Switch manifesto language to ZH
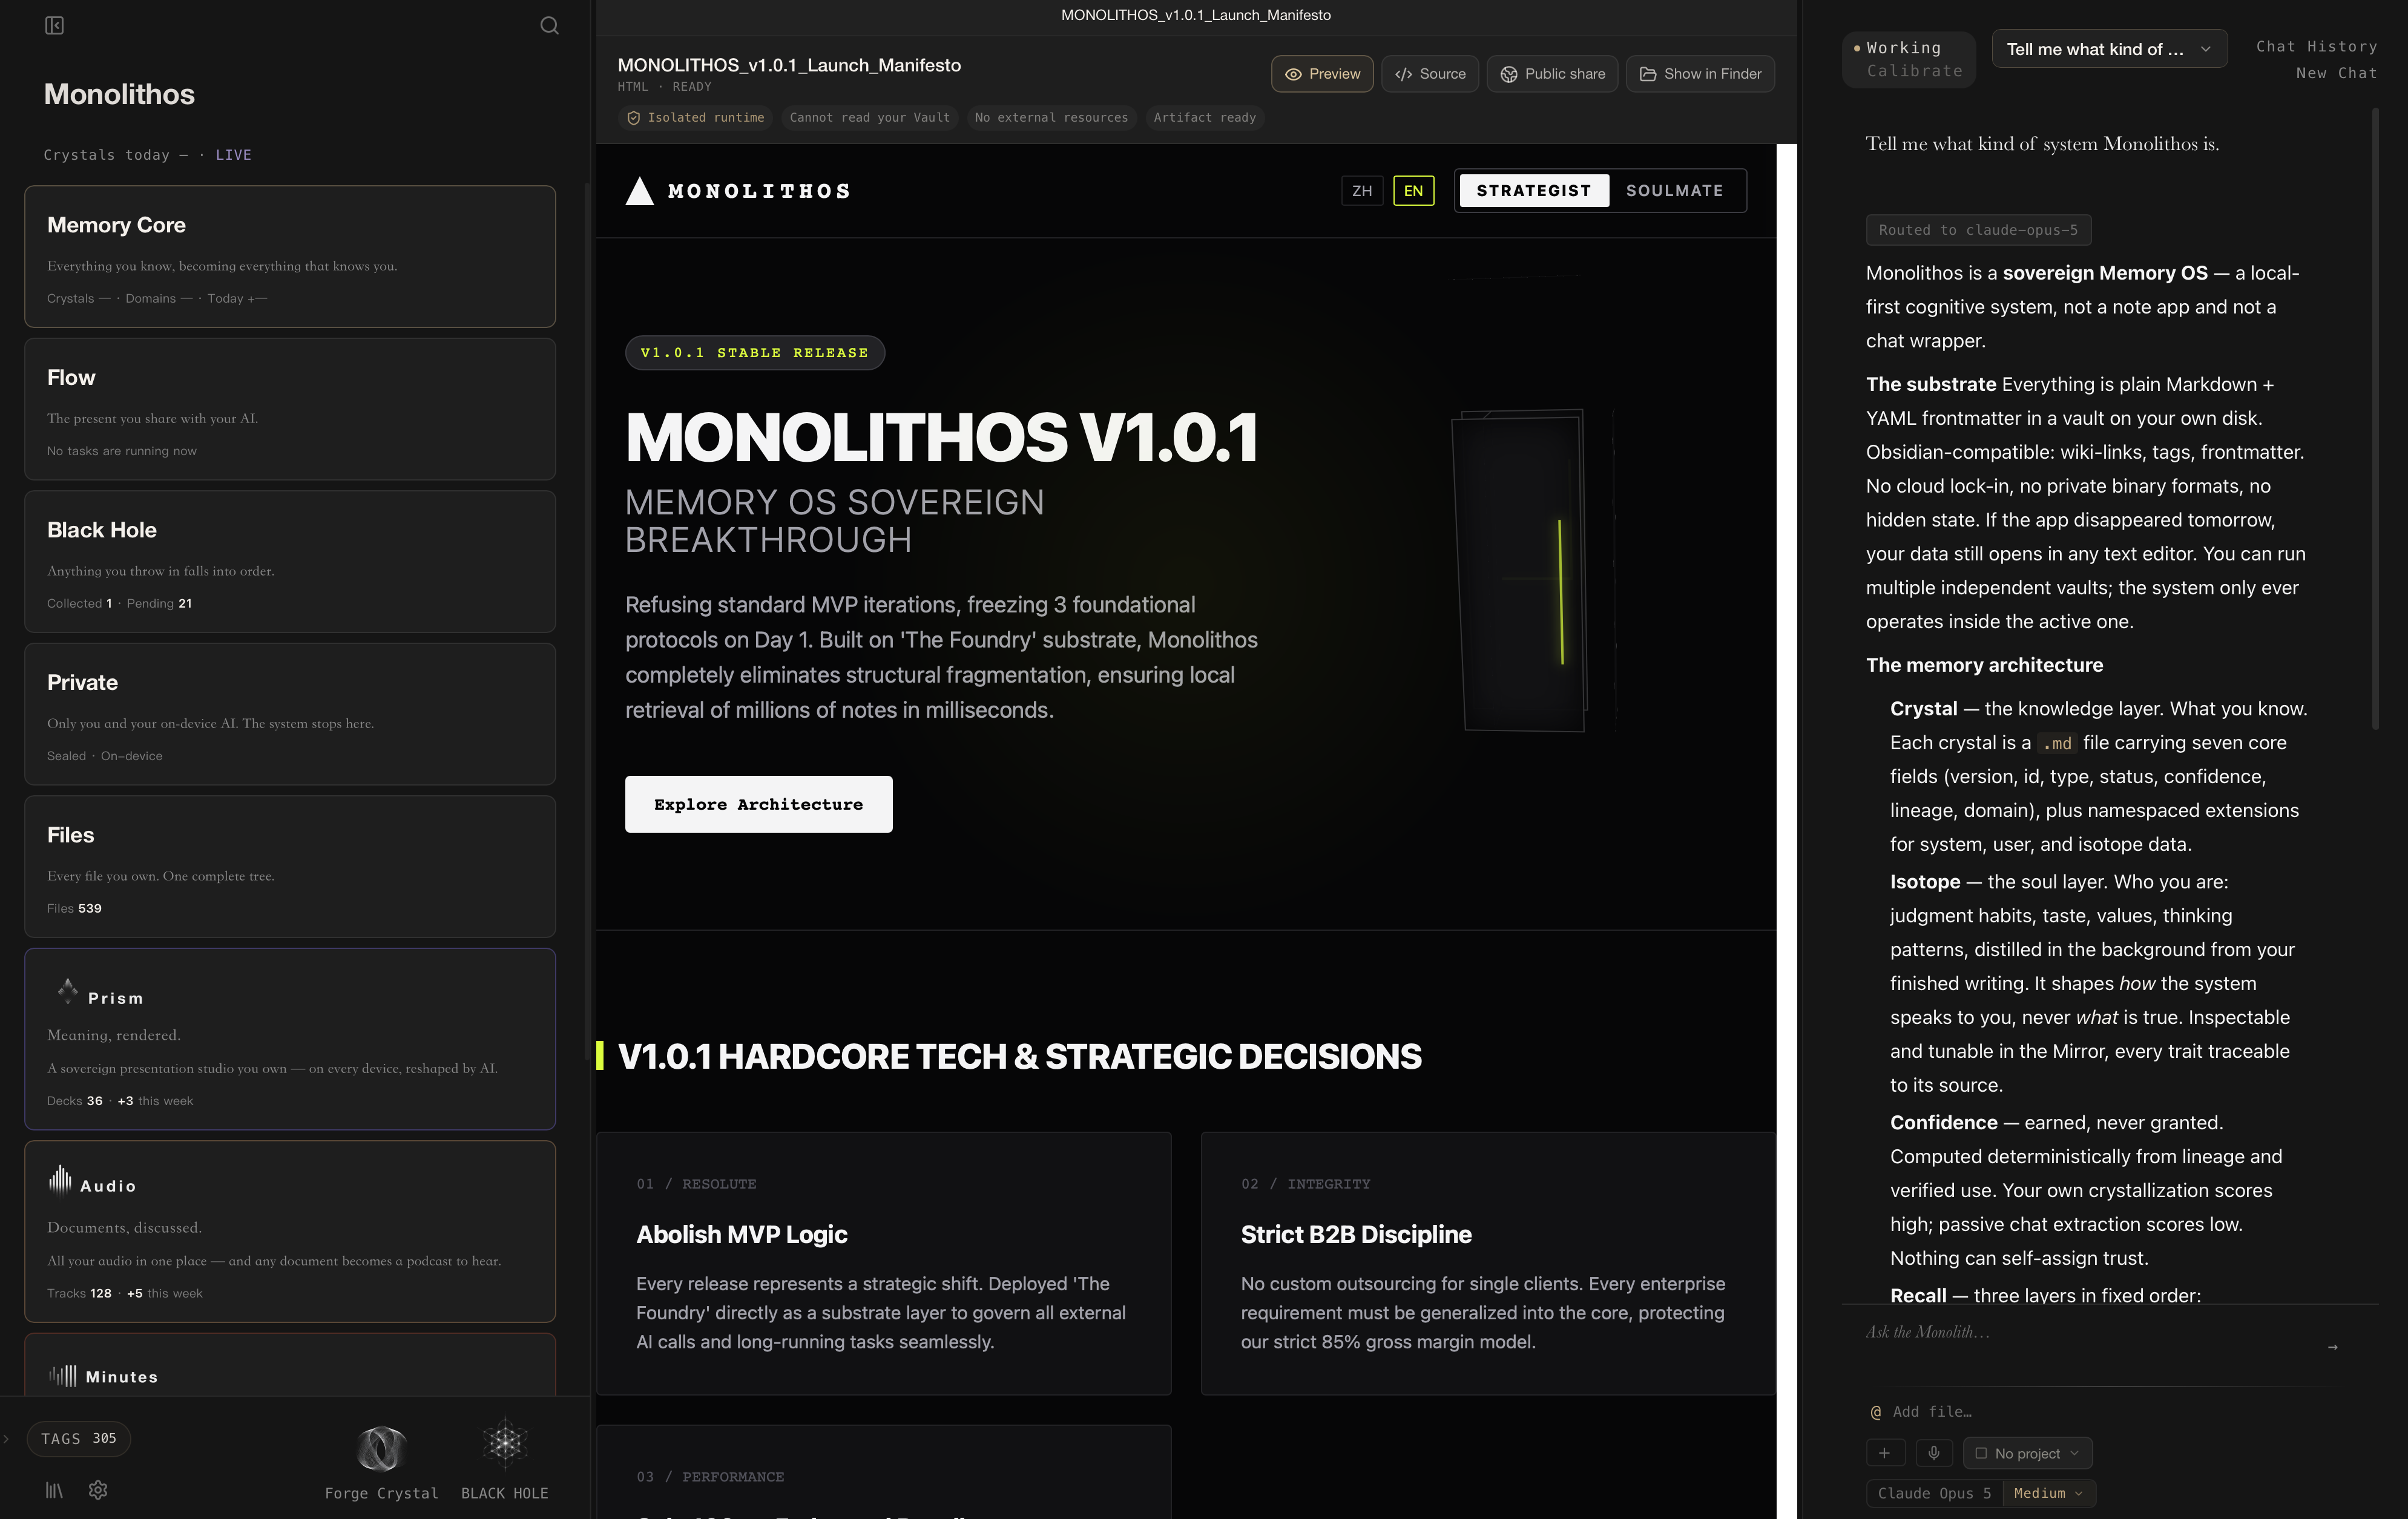Image resolution: width=2408 pixels, height=1519 pixels. 1362,191
